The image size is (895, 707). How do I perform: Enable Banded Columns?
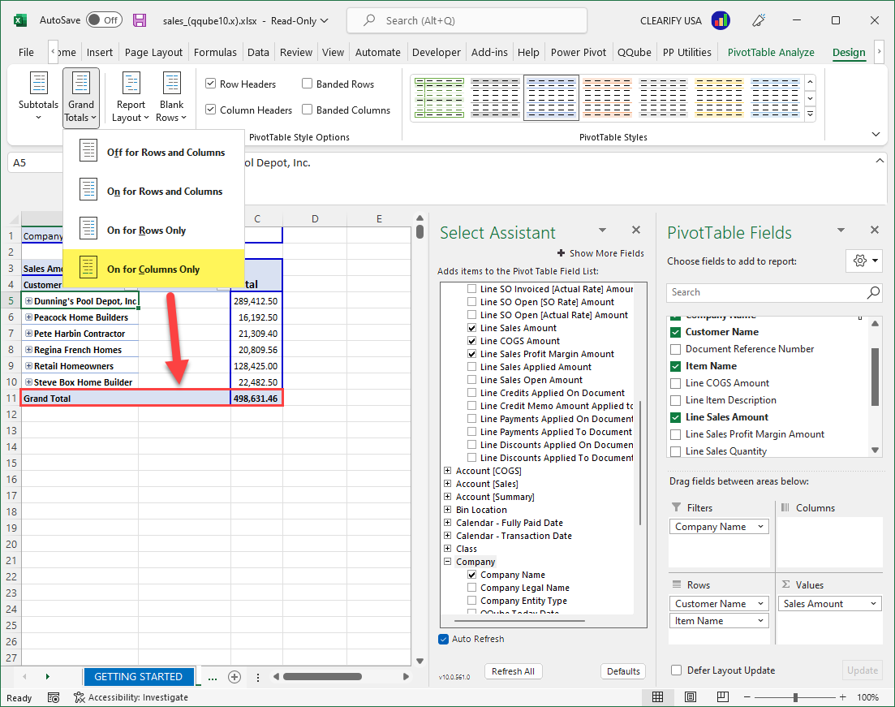coord(307,110)
